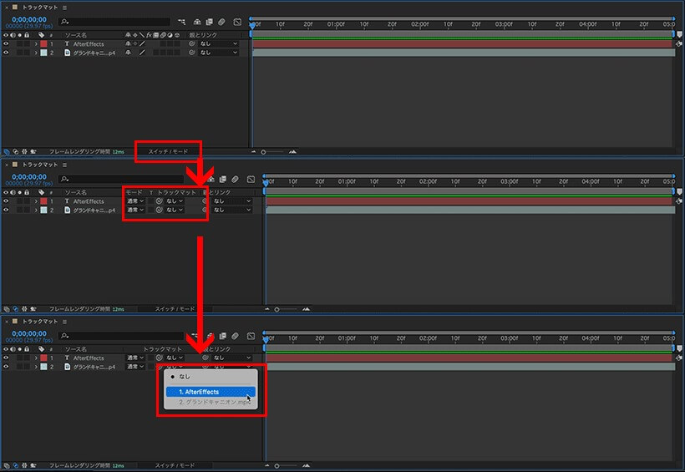Hide グランドキャニ layer in middle panel

[x=6, y=210]
